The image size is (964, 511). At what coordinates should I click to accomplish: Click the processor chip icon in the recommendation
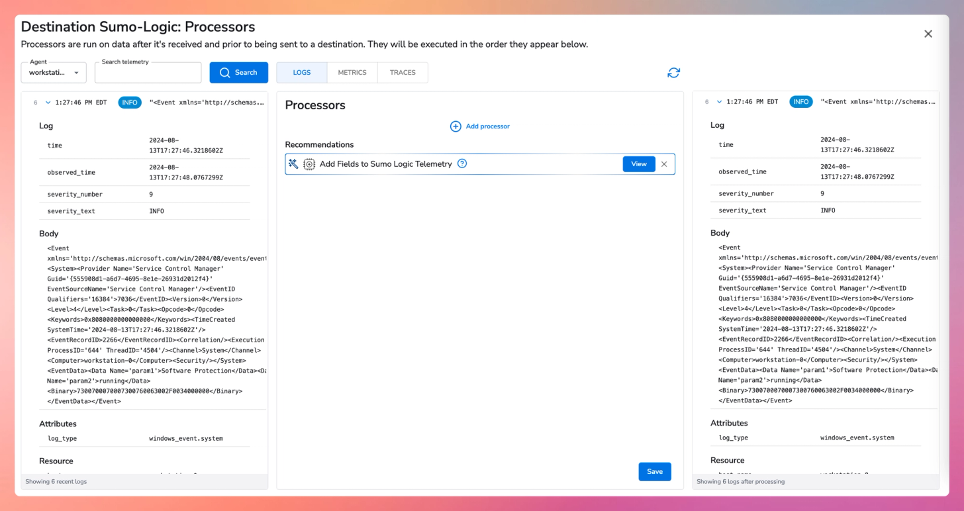tap(309, 164)
